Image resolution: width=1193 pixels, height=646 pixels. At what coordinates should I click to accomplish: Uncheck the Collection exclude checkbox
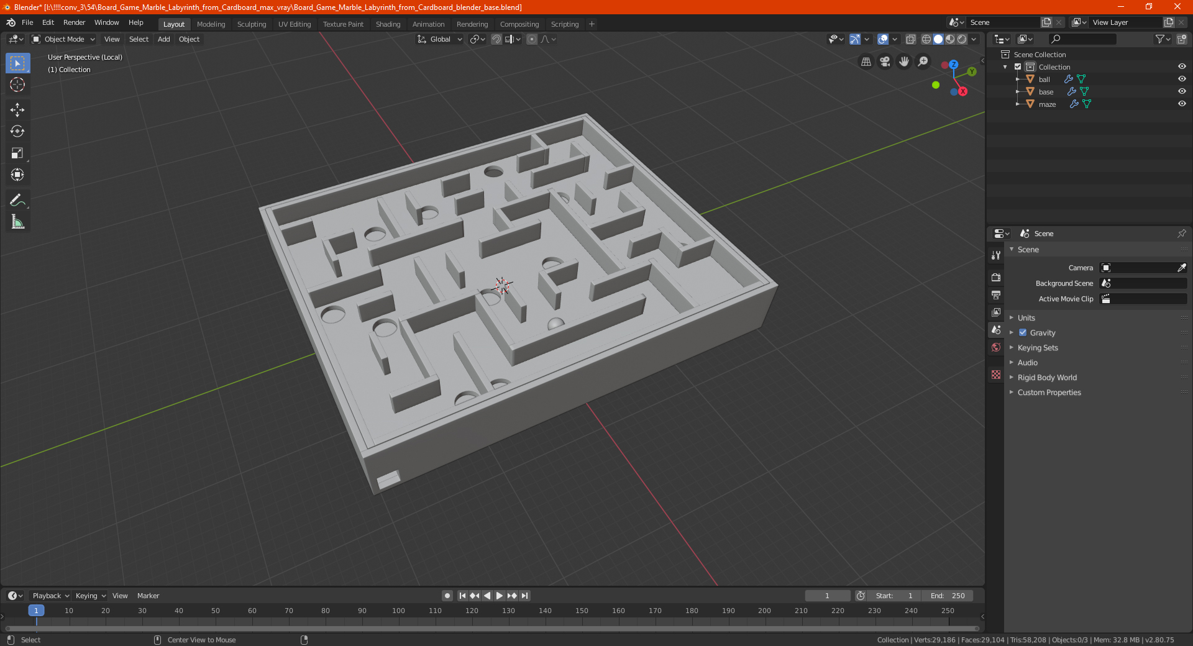pyautogui.click(x=1018, y=66)
